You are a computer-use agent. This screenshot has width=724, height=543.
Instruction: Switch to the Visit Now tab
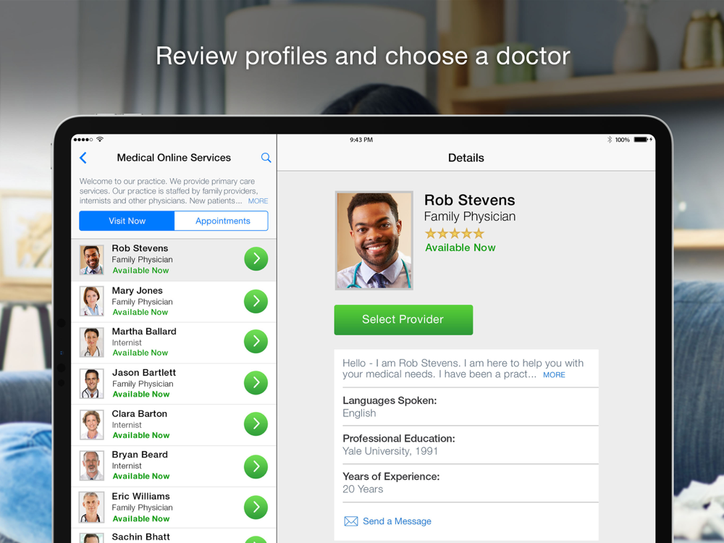coord(127,221)
